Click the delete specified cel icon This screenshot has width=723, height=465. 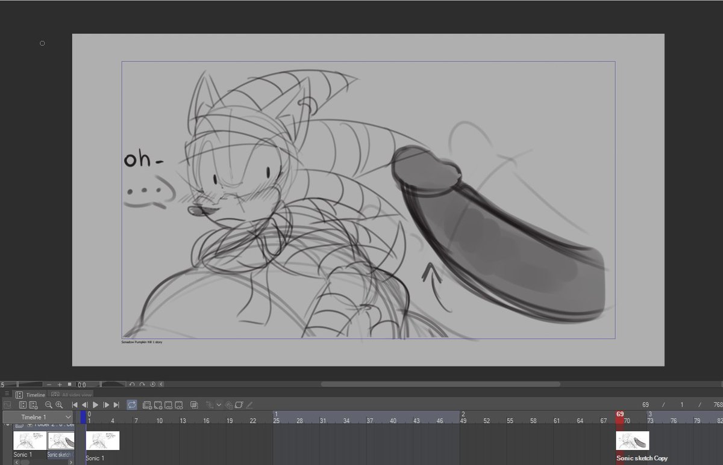point(179,405)
